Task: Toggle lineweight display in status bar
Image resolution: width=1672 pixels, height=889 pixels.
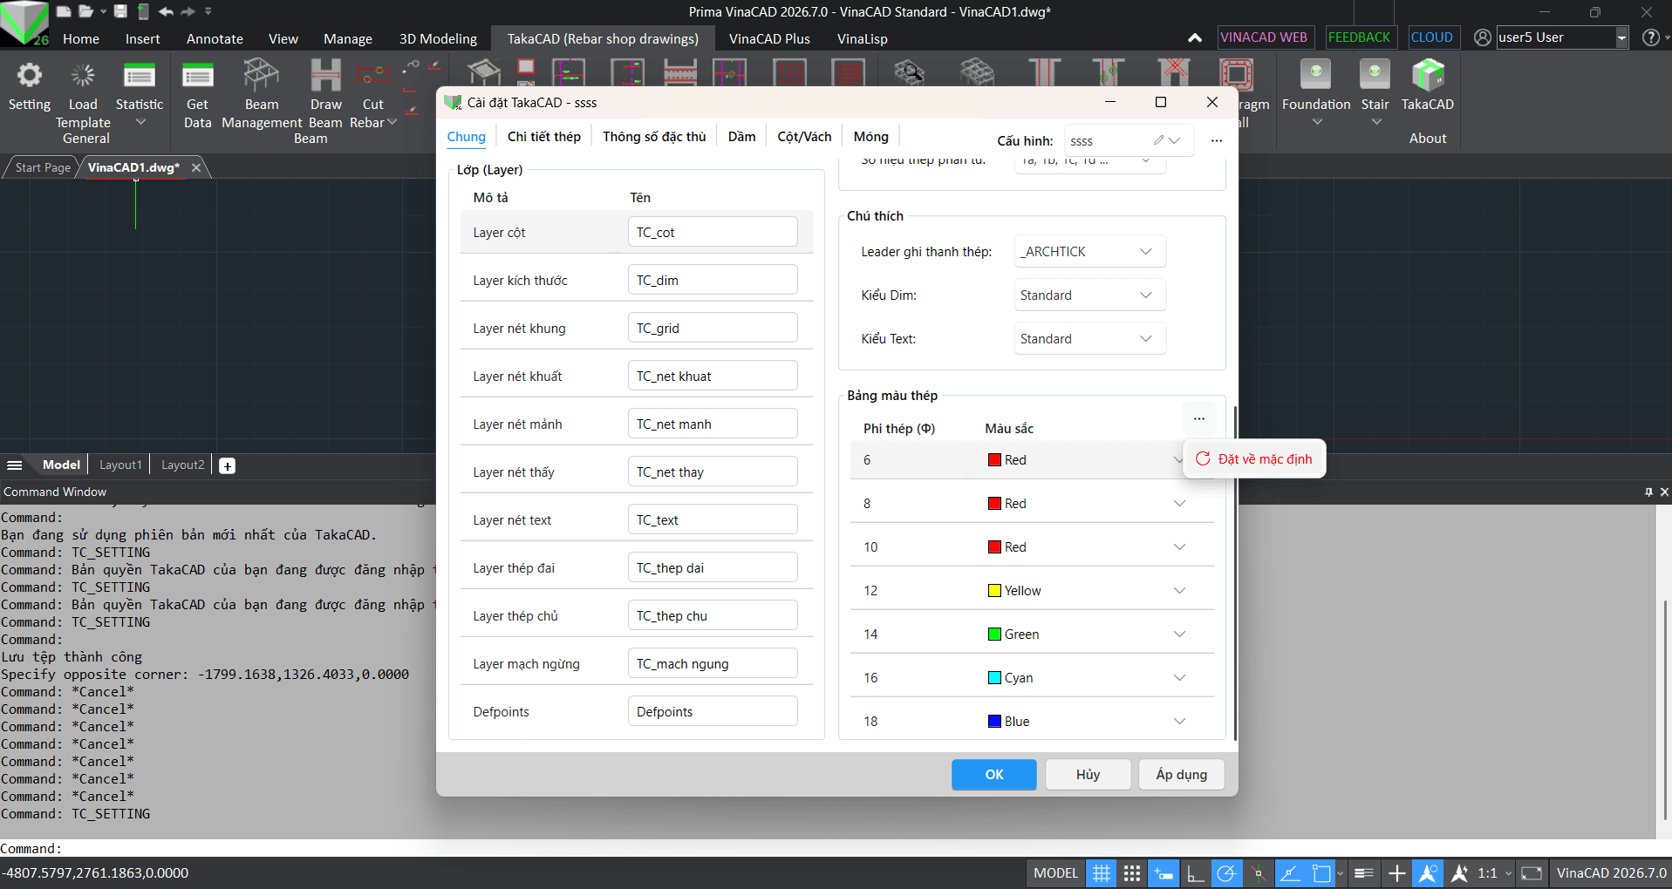Action: pyautogui.click(x=1364, y=873)
